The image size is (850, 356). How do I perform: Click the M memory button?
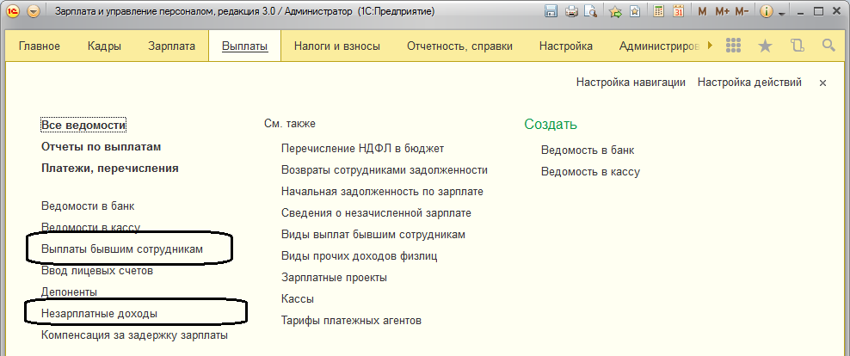pos(702,11)
